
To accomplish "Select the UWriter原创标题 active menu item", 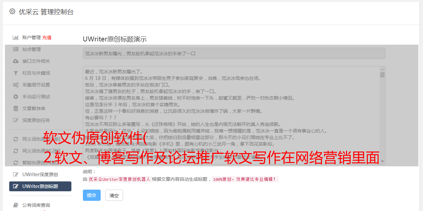I will click(40, 186).
